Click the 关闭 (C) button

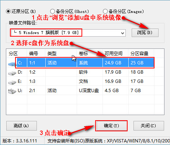(x=149, y=126)
